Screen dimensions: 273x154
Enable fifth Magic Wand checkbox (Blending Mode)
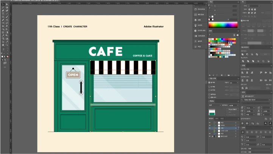(209, 97)
